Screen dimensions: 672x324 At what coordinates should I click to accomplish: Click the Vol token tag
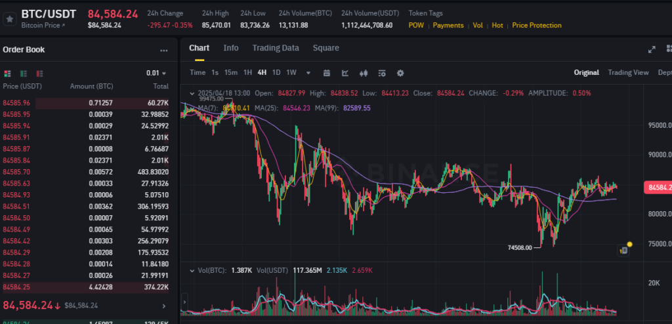(x=478, y=26)
